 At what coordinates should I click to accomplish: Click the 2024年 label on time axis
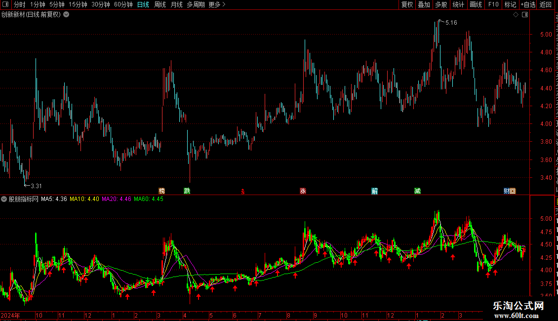click(x=10, y=316)
